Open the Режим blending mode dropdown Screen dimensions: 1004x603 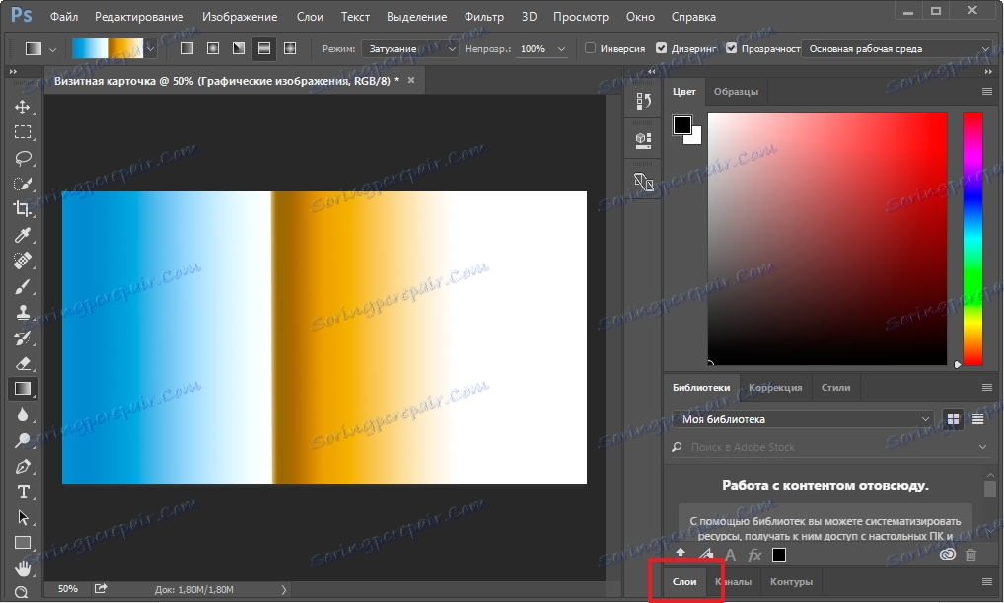(x=409, y=47)
